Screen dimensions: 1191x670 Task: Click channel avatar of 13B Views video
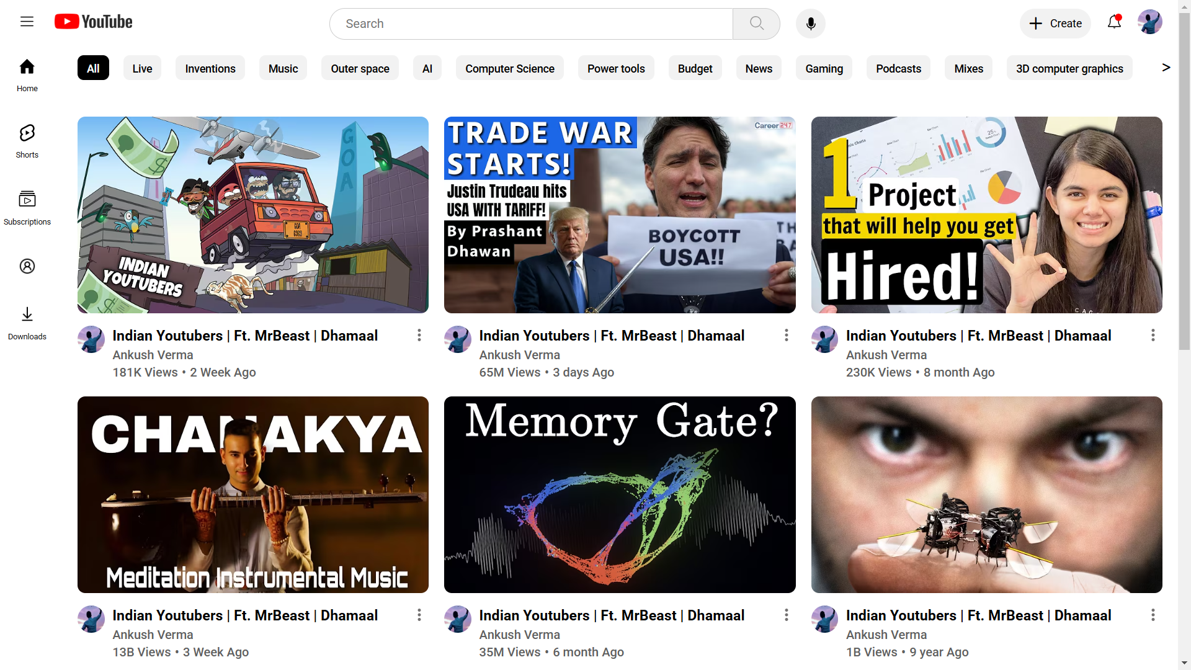[91, 619]
